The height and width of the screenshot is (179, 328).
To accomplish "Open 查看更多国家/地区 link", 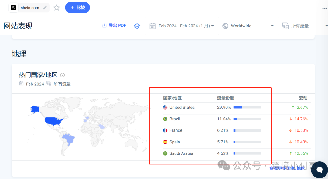I will pos(287,168).
